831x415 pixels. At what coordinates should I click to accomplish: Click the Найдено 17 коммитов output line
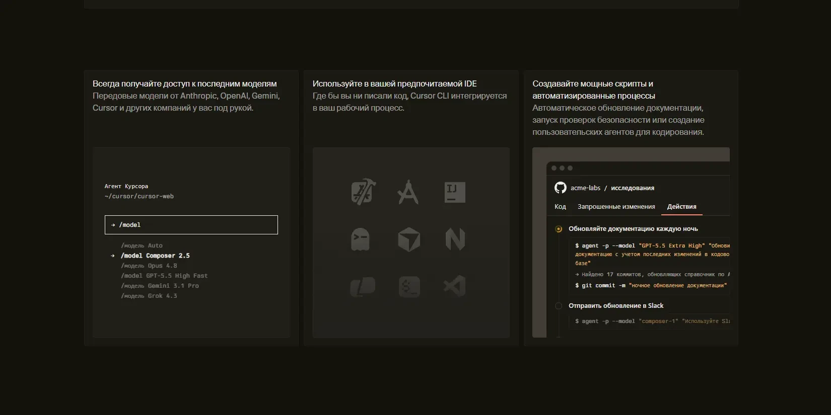pyautogui.click(x=652, y=274)
